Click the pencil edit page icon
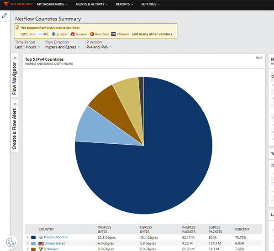Screen dimensions: 274x251 point(5,16)
